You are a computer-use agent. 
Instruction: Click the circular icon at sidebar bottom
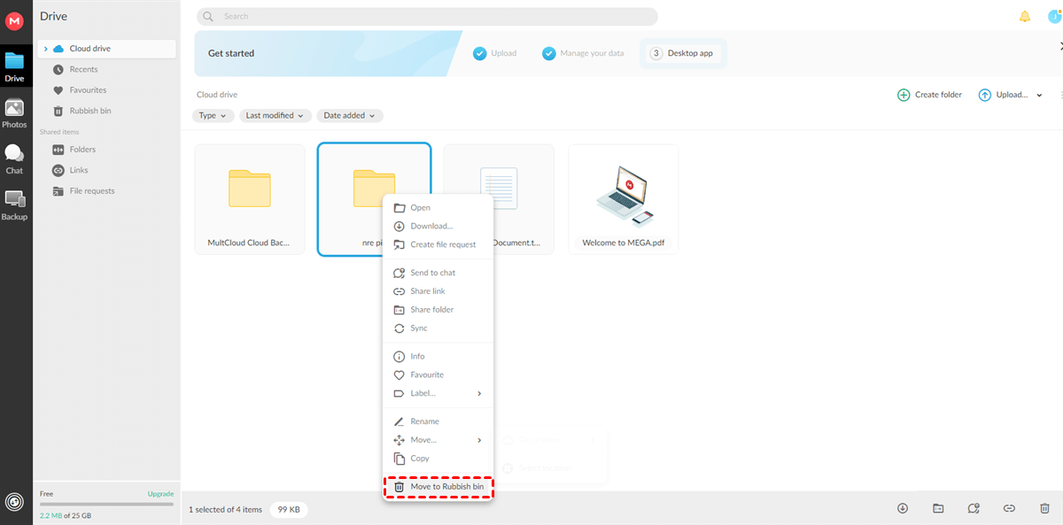click(14, 502)
